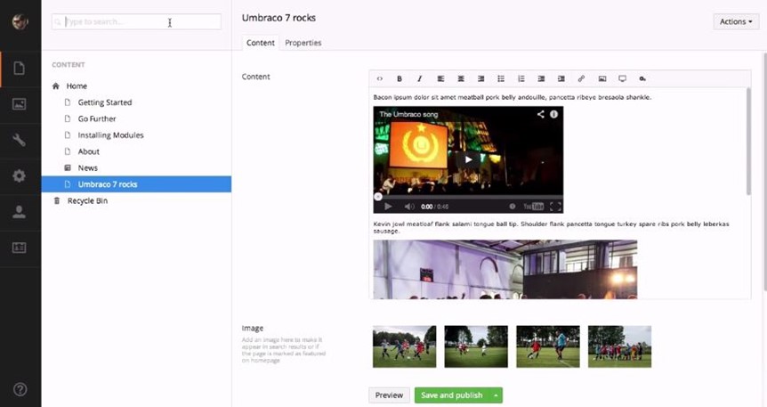Click the editor vertical scrollbar
767x407 pixels.
click(748, 142)
